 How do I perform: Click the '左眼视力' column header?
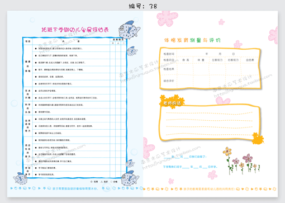click(x=217, y=60)
